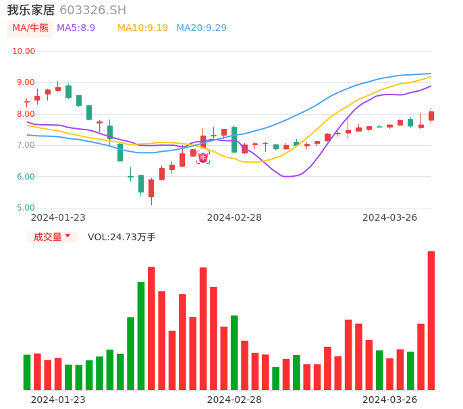Viewport: 463px width, 409px height.
Task: Click the lowest red candlestick near 5.00
Action: 151,188
